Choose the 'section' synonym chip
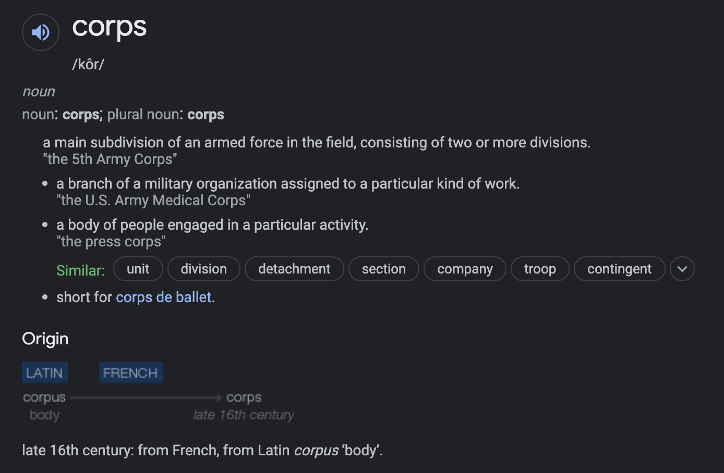Viewport: 724px width, 473px height. [383, 269]
